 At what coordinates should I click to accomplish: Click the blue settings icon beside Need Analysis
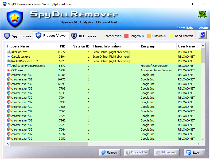tap(202, 35)
